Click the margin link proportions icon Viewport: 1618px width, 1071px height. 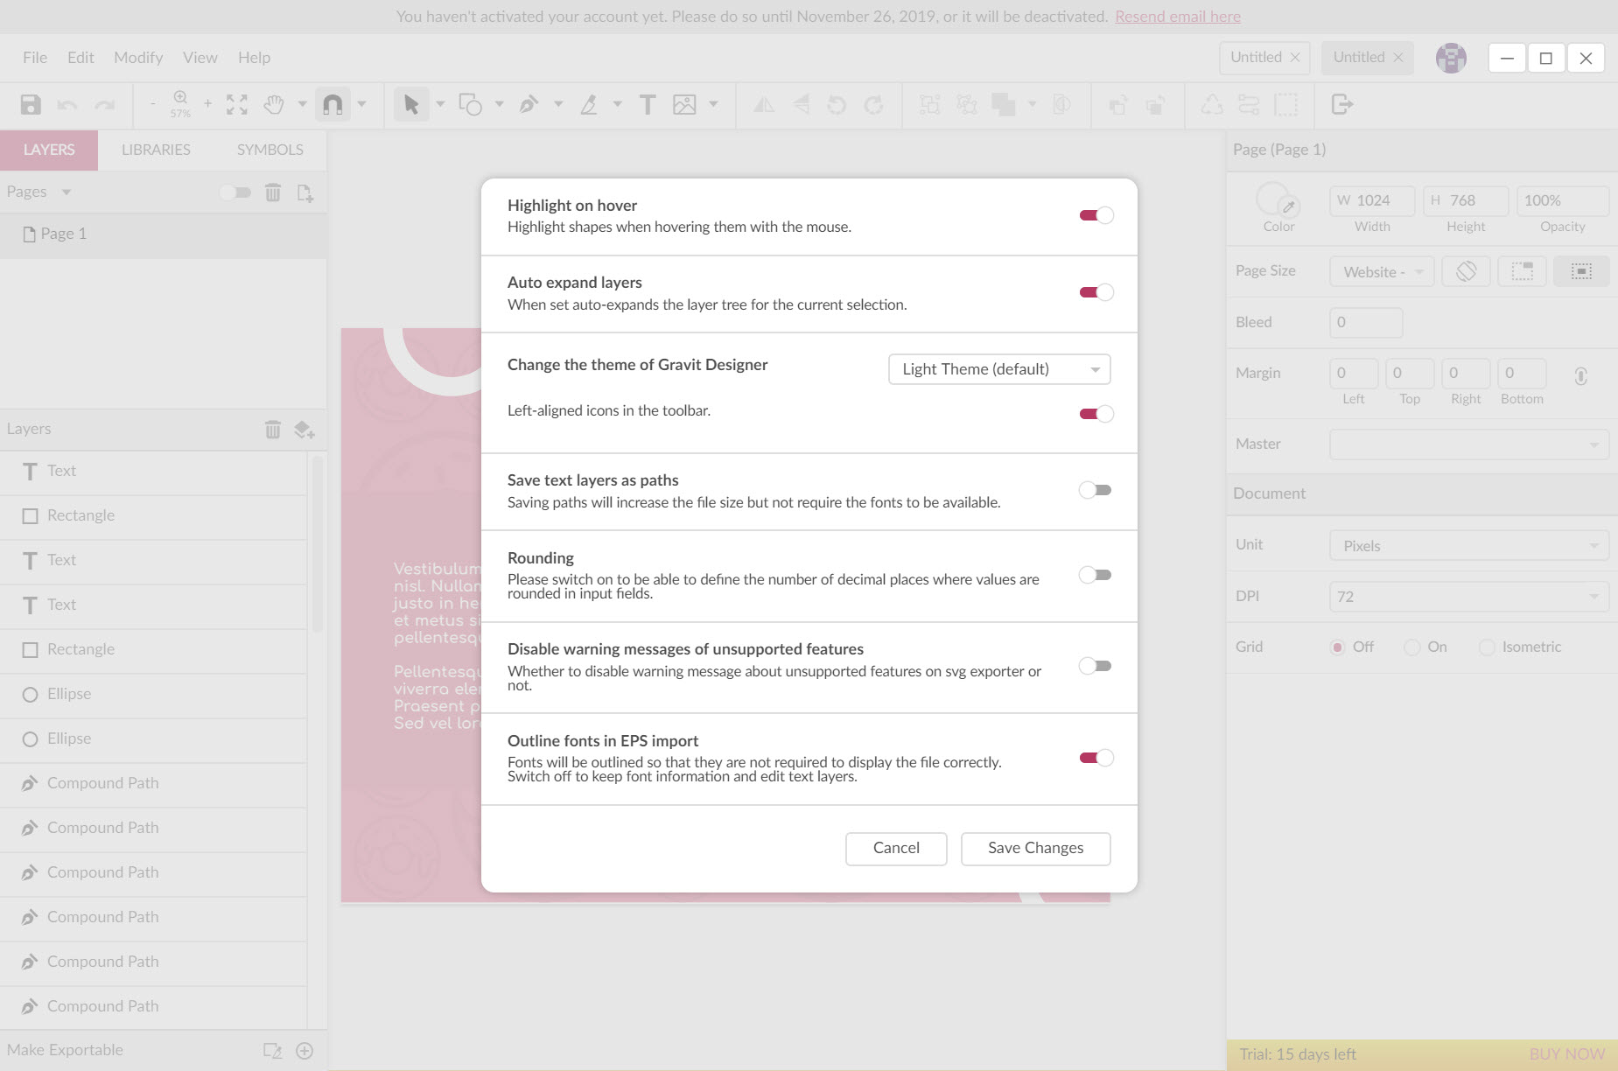(x=1580, y=376)
